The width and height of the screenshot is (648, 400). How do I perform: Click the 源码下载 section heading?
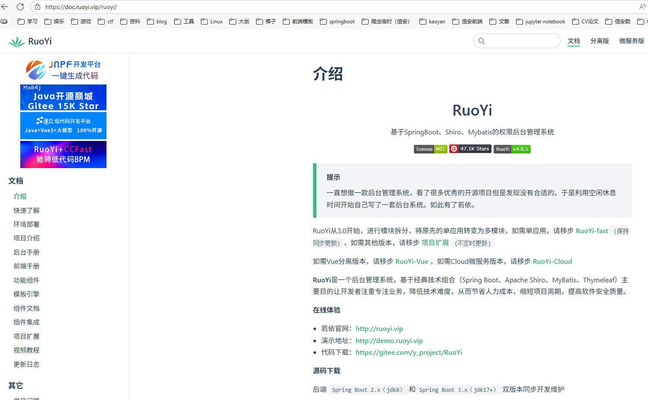(326, 371)
